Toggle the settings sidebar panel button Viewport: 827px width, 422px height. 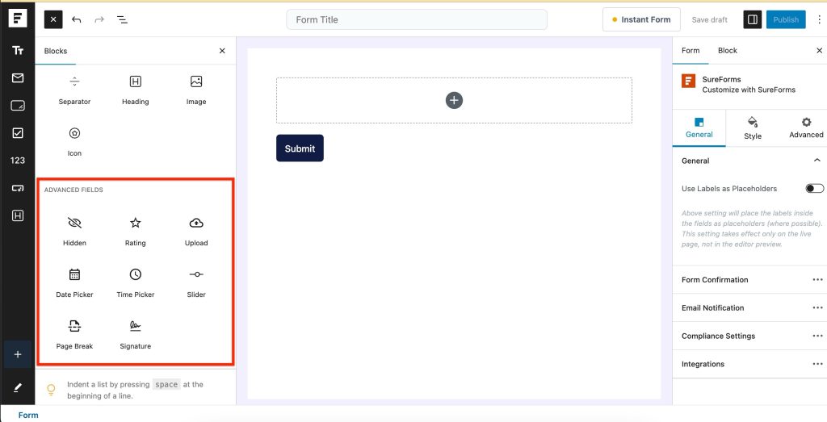[x=753, y=19]
